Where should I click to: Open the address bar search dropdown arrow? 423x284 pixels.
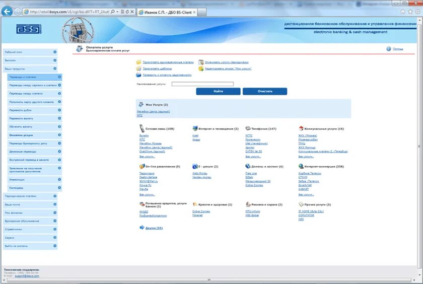[x=117, y=12]
